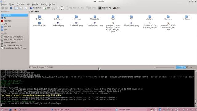Viewport: 197px width, 111px height.
Task: Expand breadcrumb arrow before Ev Dizini
Action: pos(30,12)
